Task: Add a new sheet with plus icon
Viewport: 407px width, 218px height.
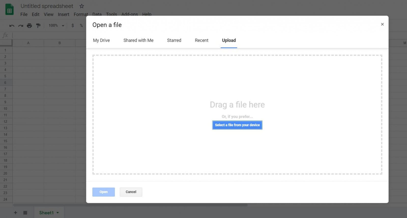Action: (x=16, y=213)
